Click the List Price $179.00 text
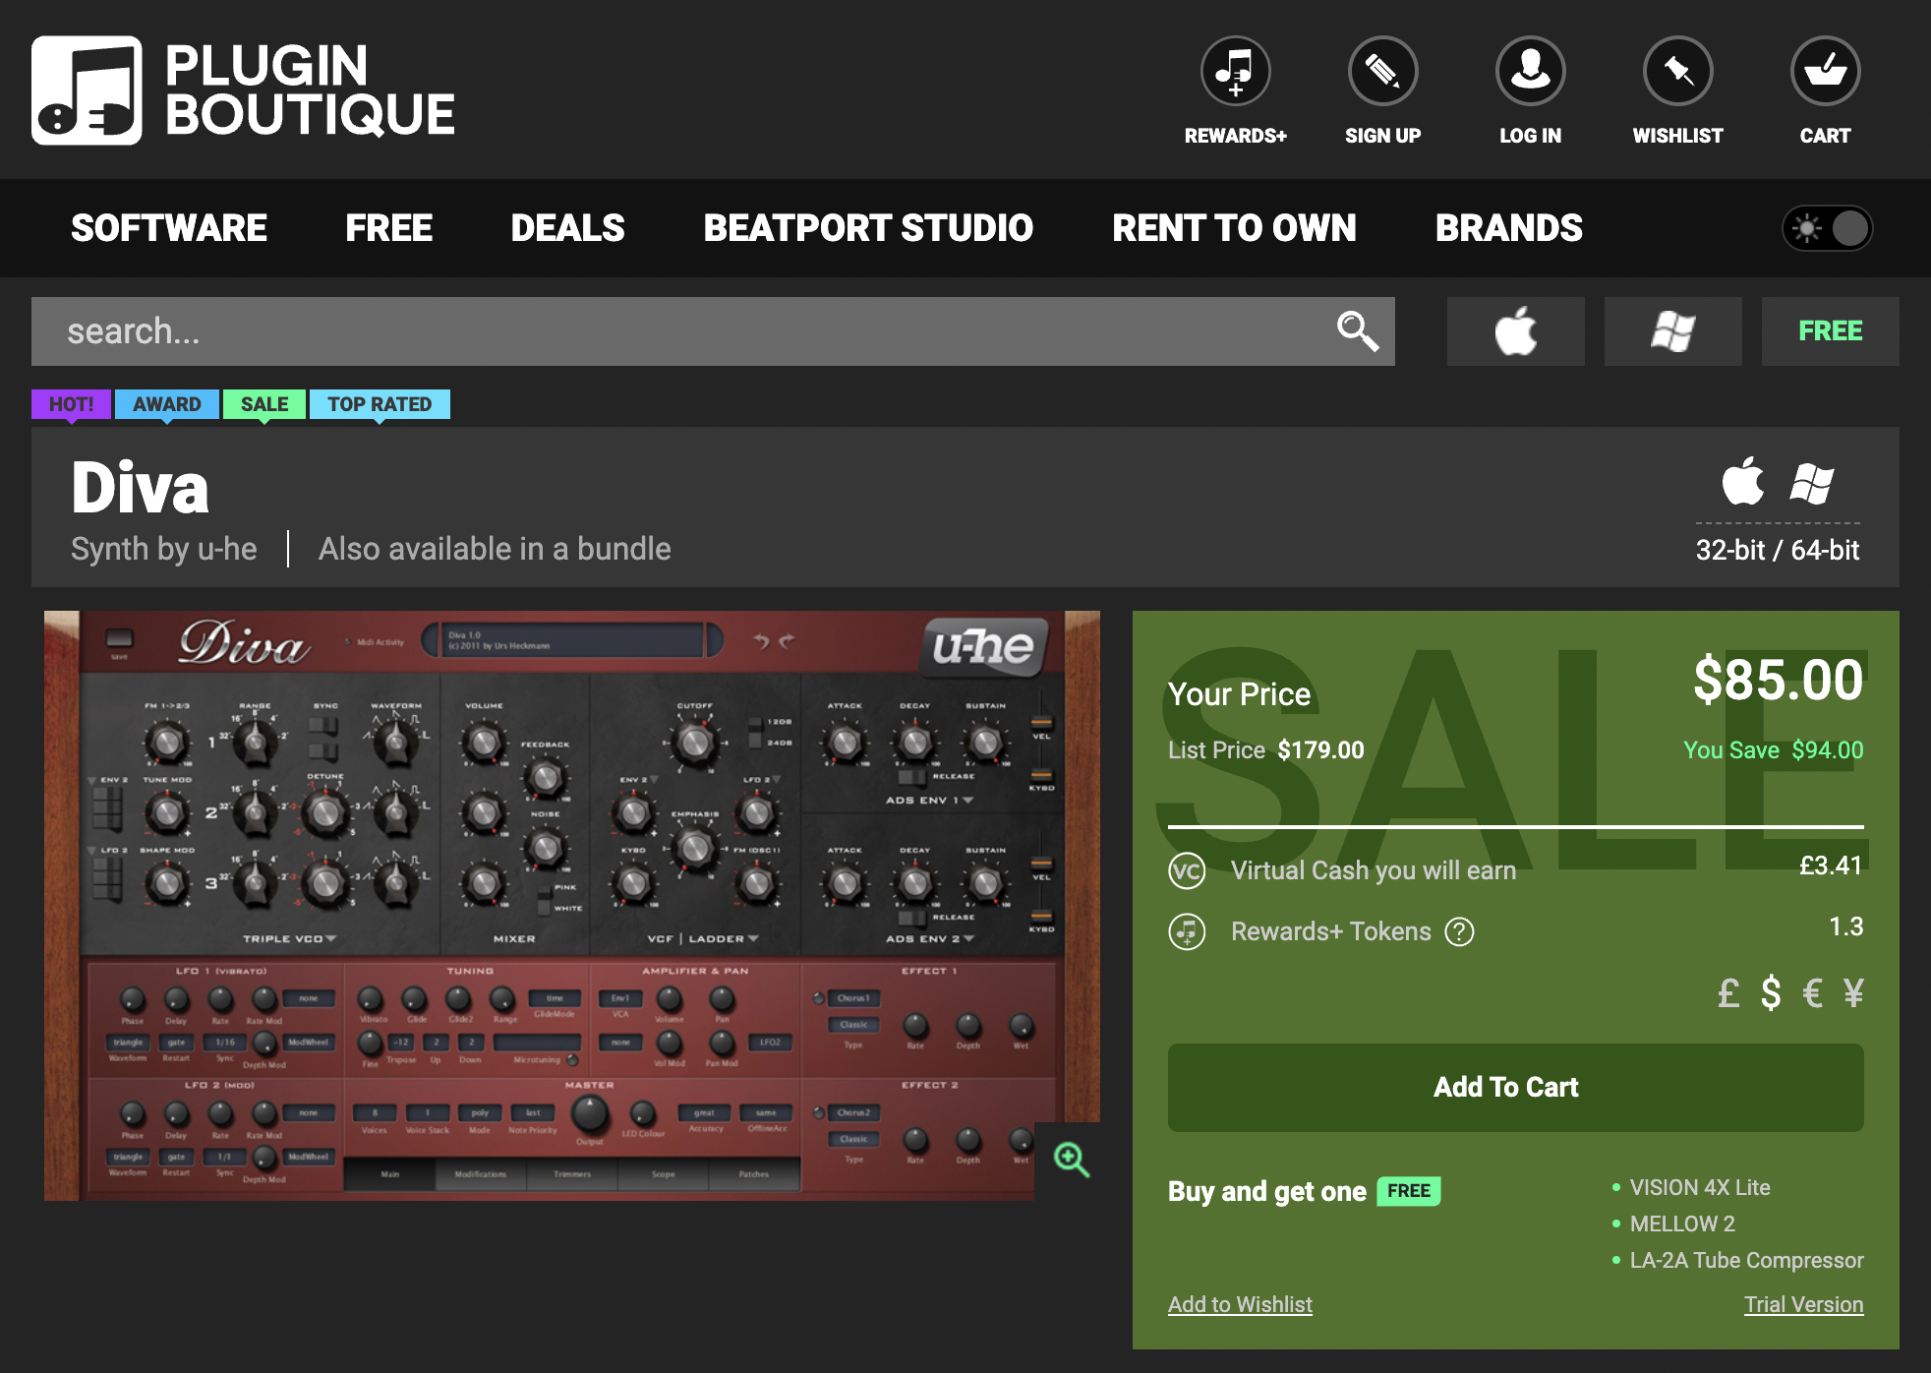 pos(1266,750)
